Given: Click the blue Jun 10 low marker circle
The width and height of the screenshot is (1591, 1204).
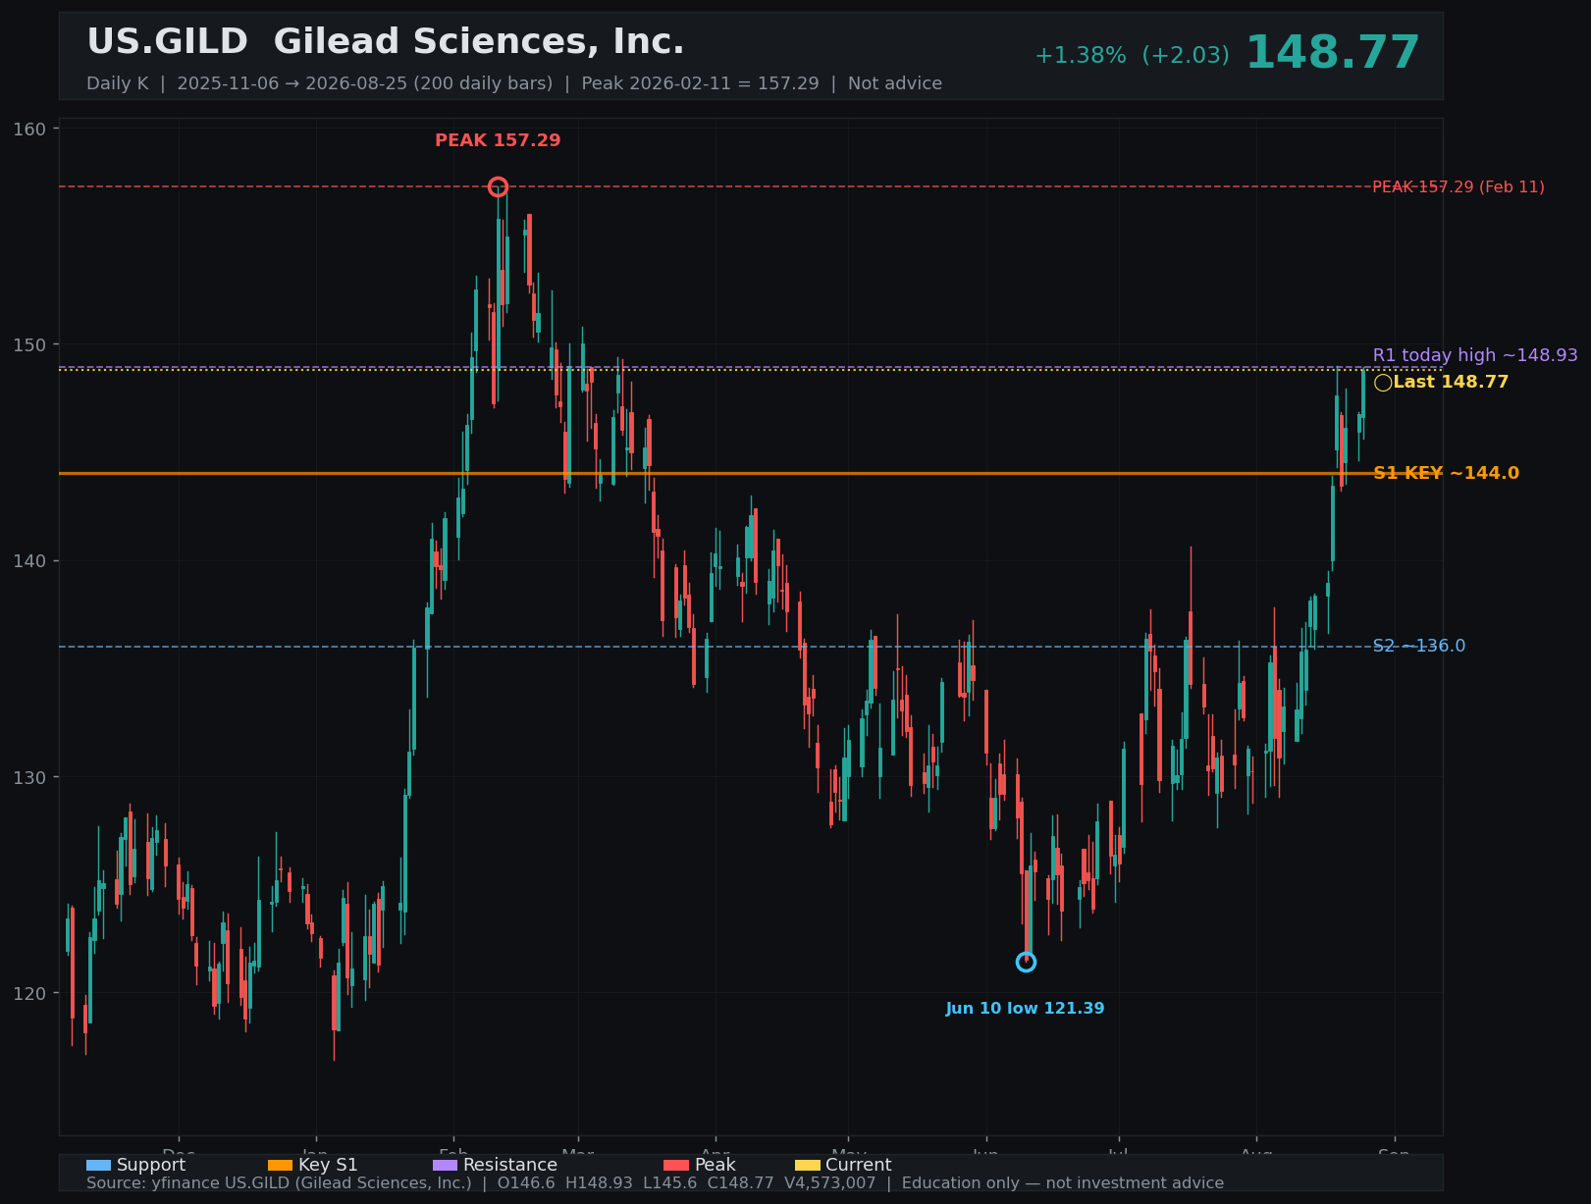Looking at the screenshot, I should 1026,962.
